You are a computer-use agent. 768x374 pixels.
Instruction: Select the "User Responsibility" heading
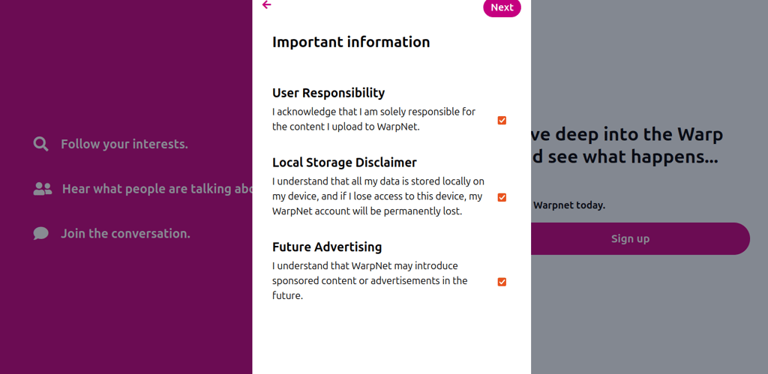328,93
